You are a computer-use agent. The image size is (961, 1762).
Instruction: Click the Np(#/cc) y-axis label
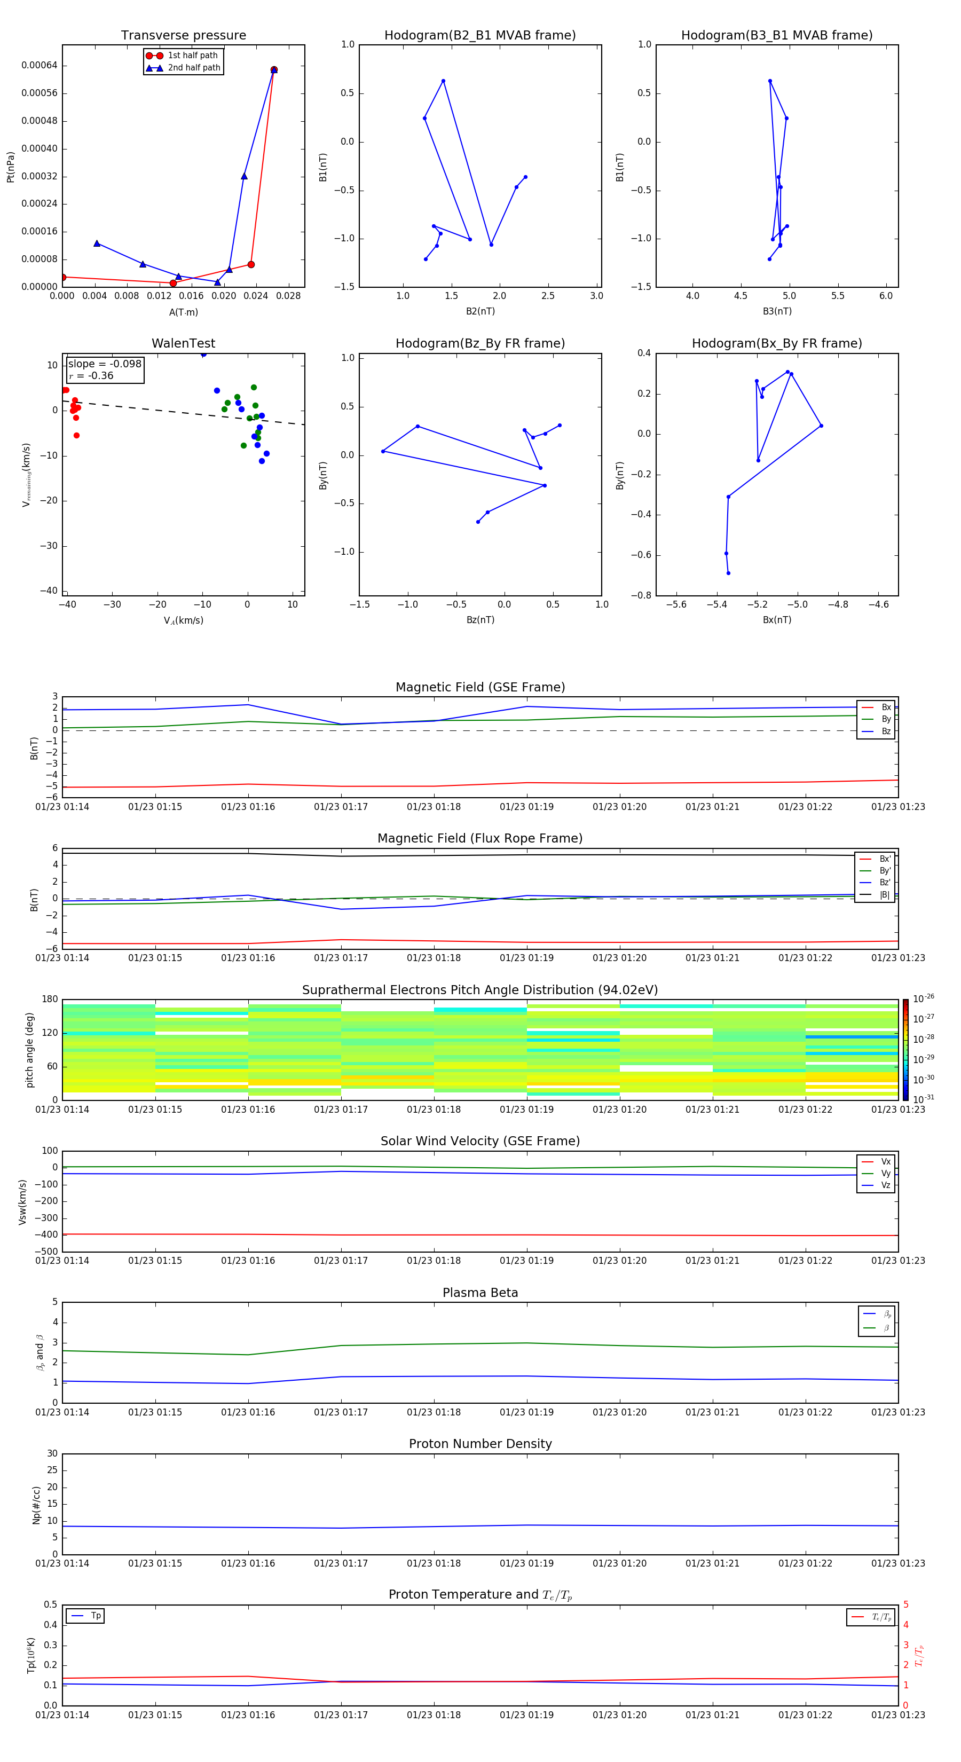(36, 1505)
